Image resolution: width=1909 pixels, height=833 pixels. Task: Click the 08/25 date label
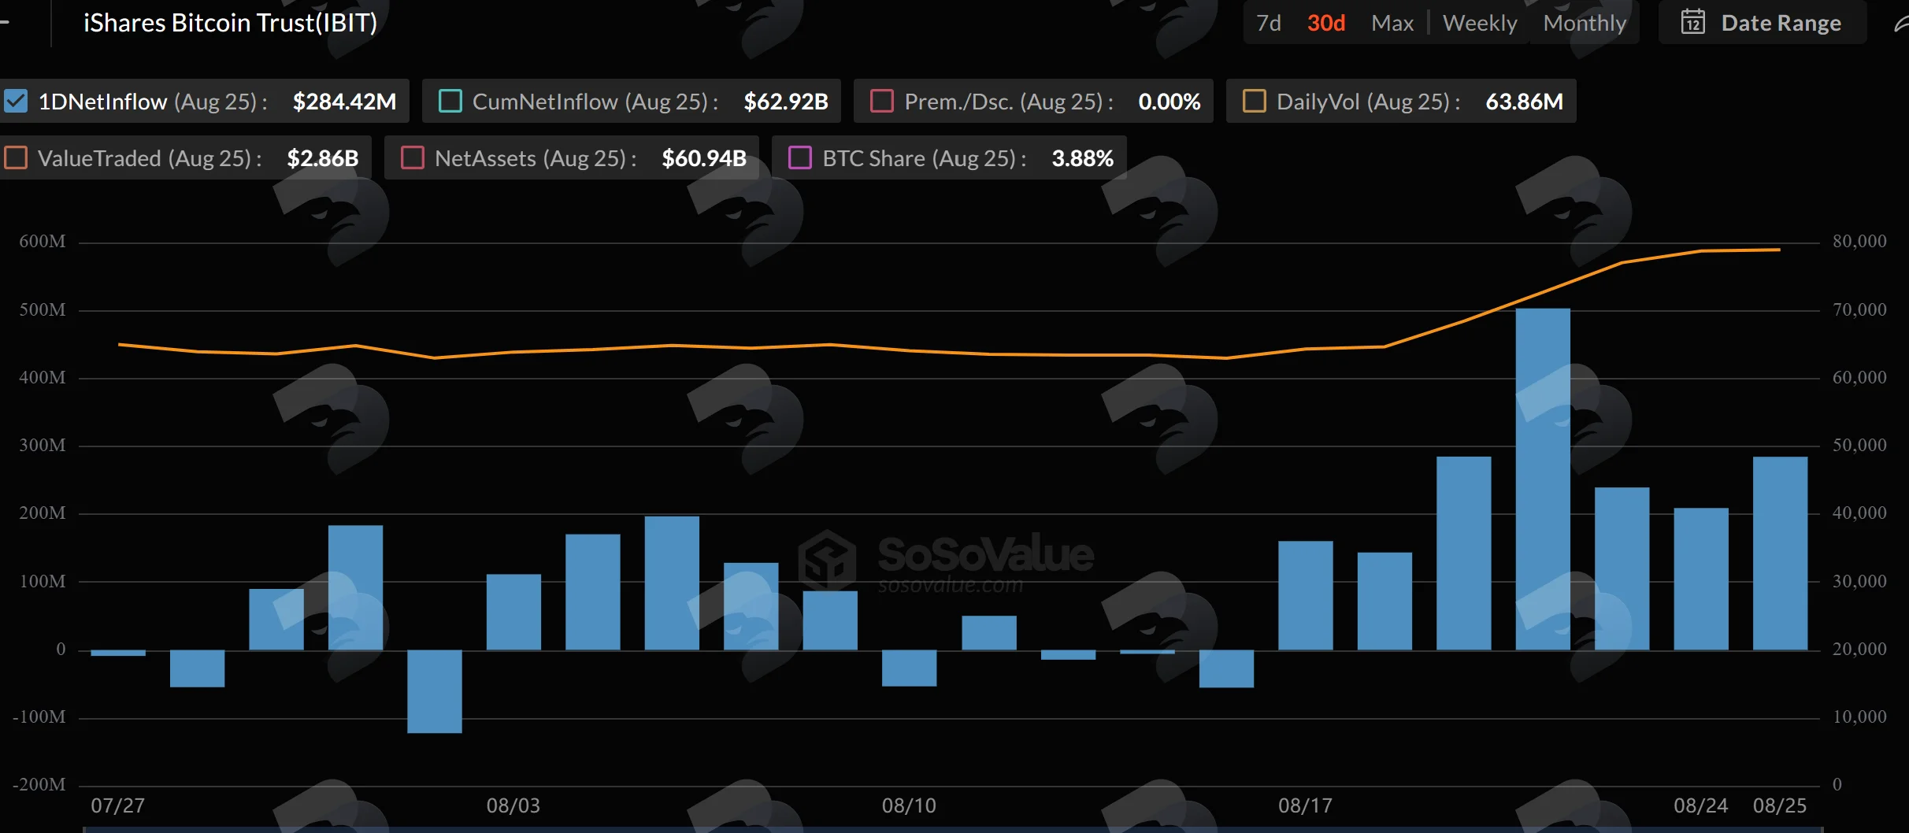[1780, 805]
